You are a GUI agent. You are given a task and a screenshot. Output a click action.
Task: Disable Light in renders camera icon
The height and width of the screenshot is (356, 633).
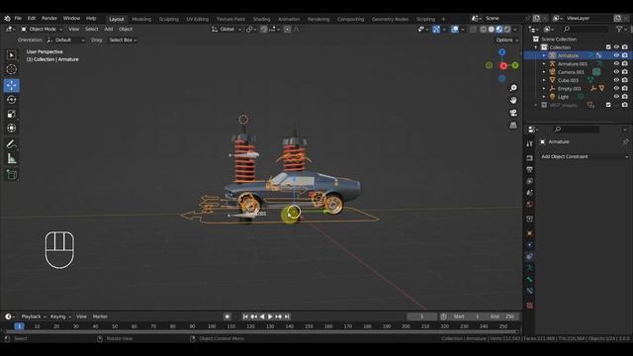click(x=625, y=97)
